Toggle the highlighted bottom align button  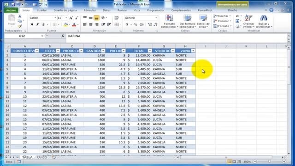pyautogui.click(x=96, y=18)
